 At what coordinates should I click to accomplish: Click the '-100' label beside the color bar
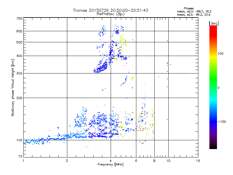click(222, 122)
